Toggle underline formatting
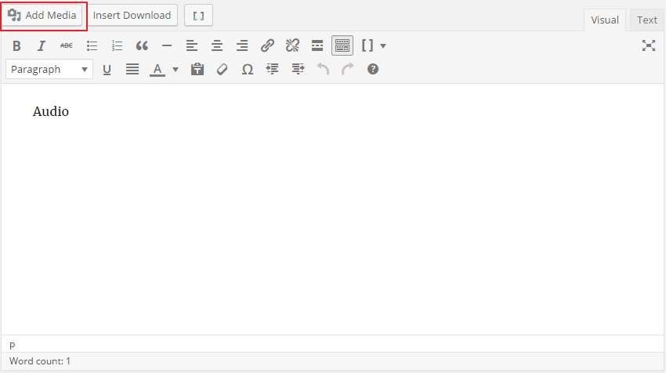Image resolution: width=666 pixels, height=373 pixels. click(x=107, y=69)
